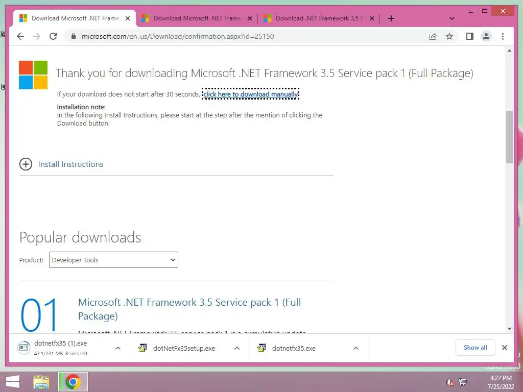Open a new tab with plus button

point(391,18)
